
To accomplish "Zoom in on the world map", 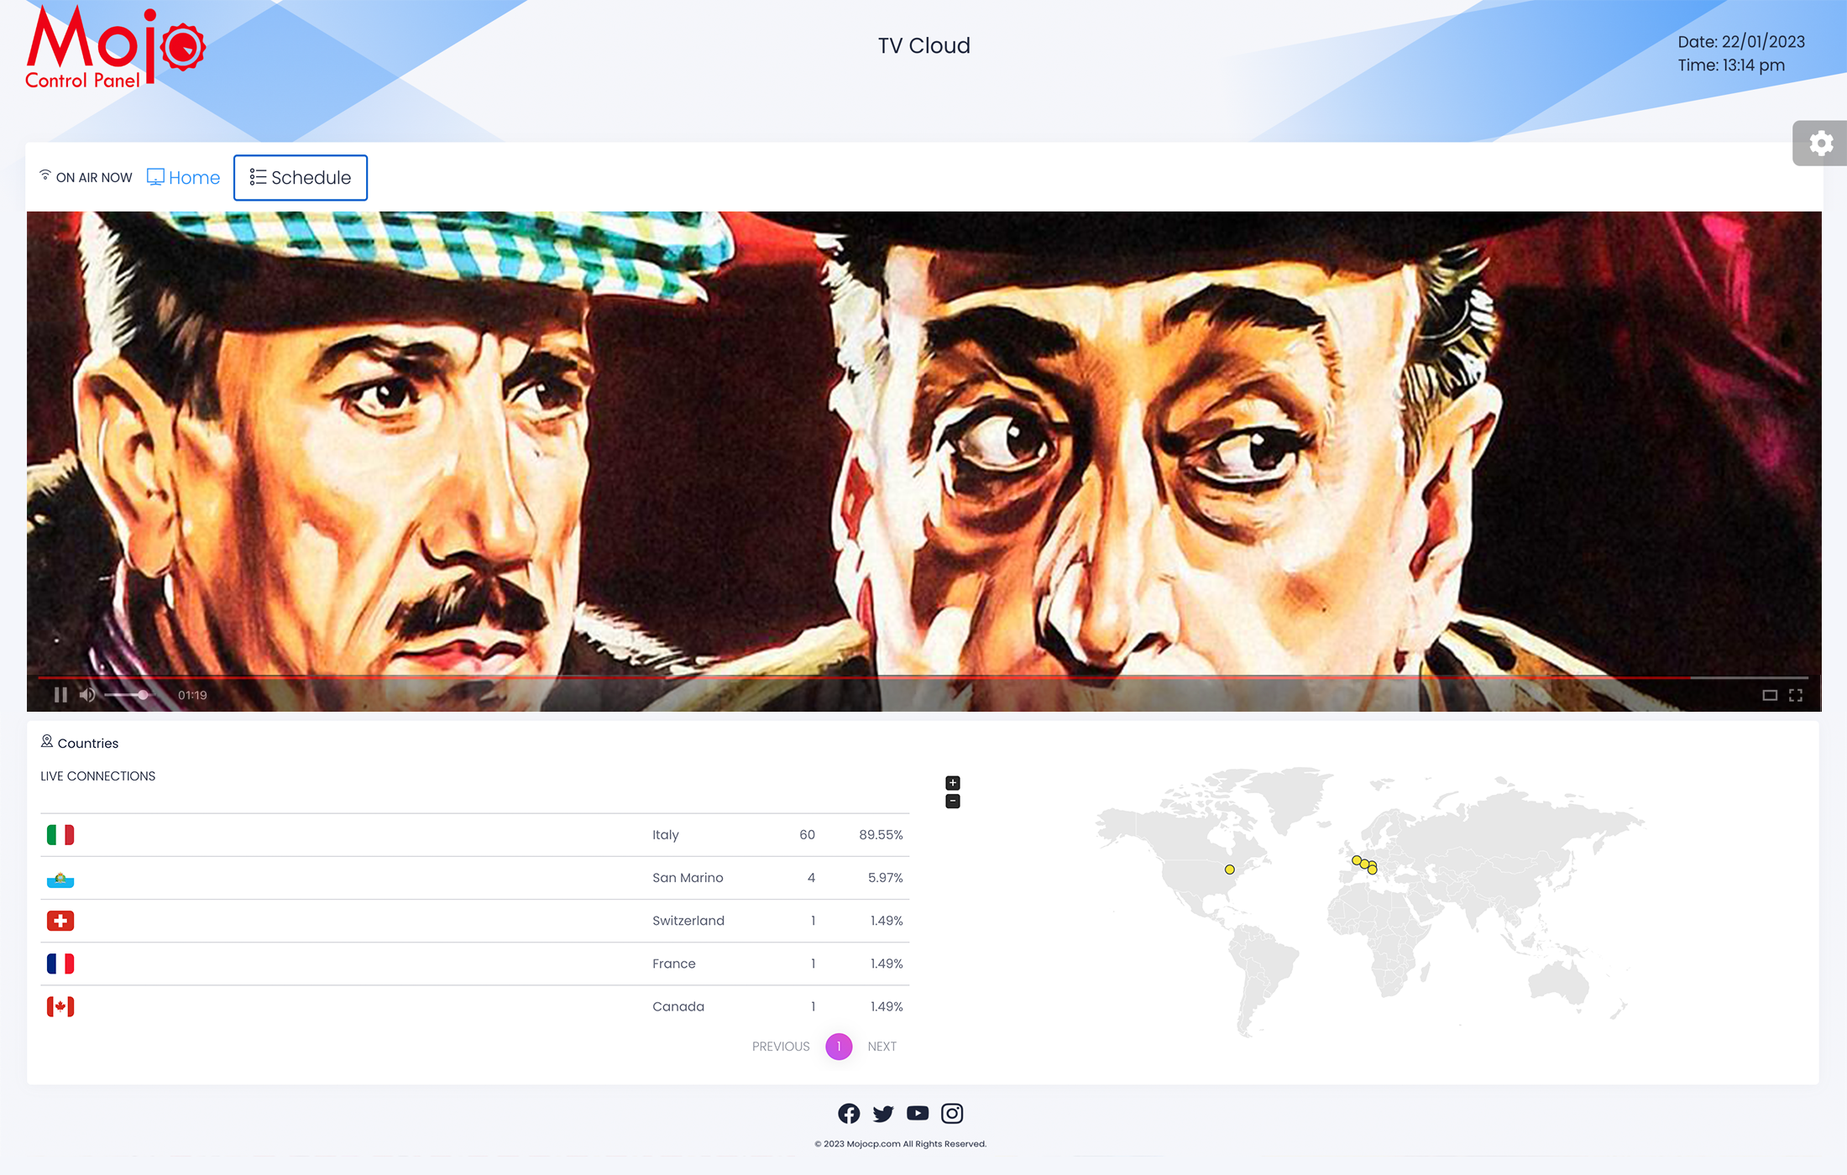I will pos(953,782).
